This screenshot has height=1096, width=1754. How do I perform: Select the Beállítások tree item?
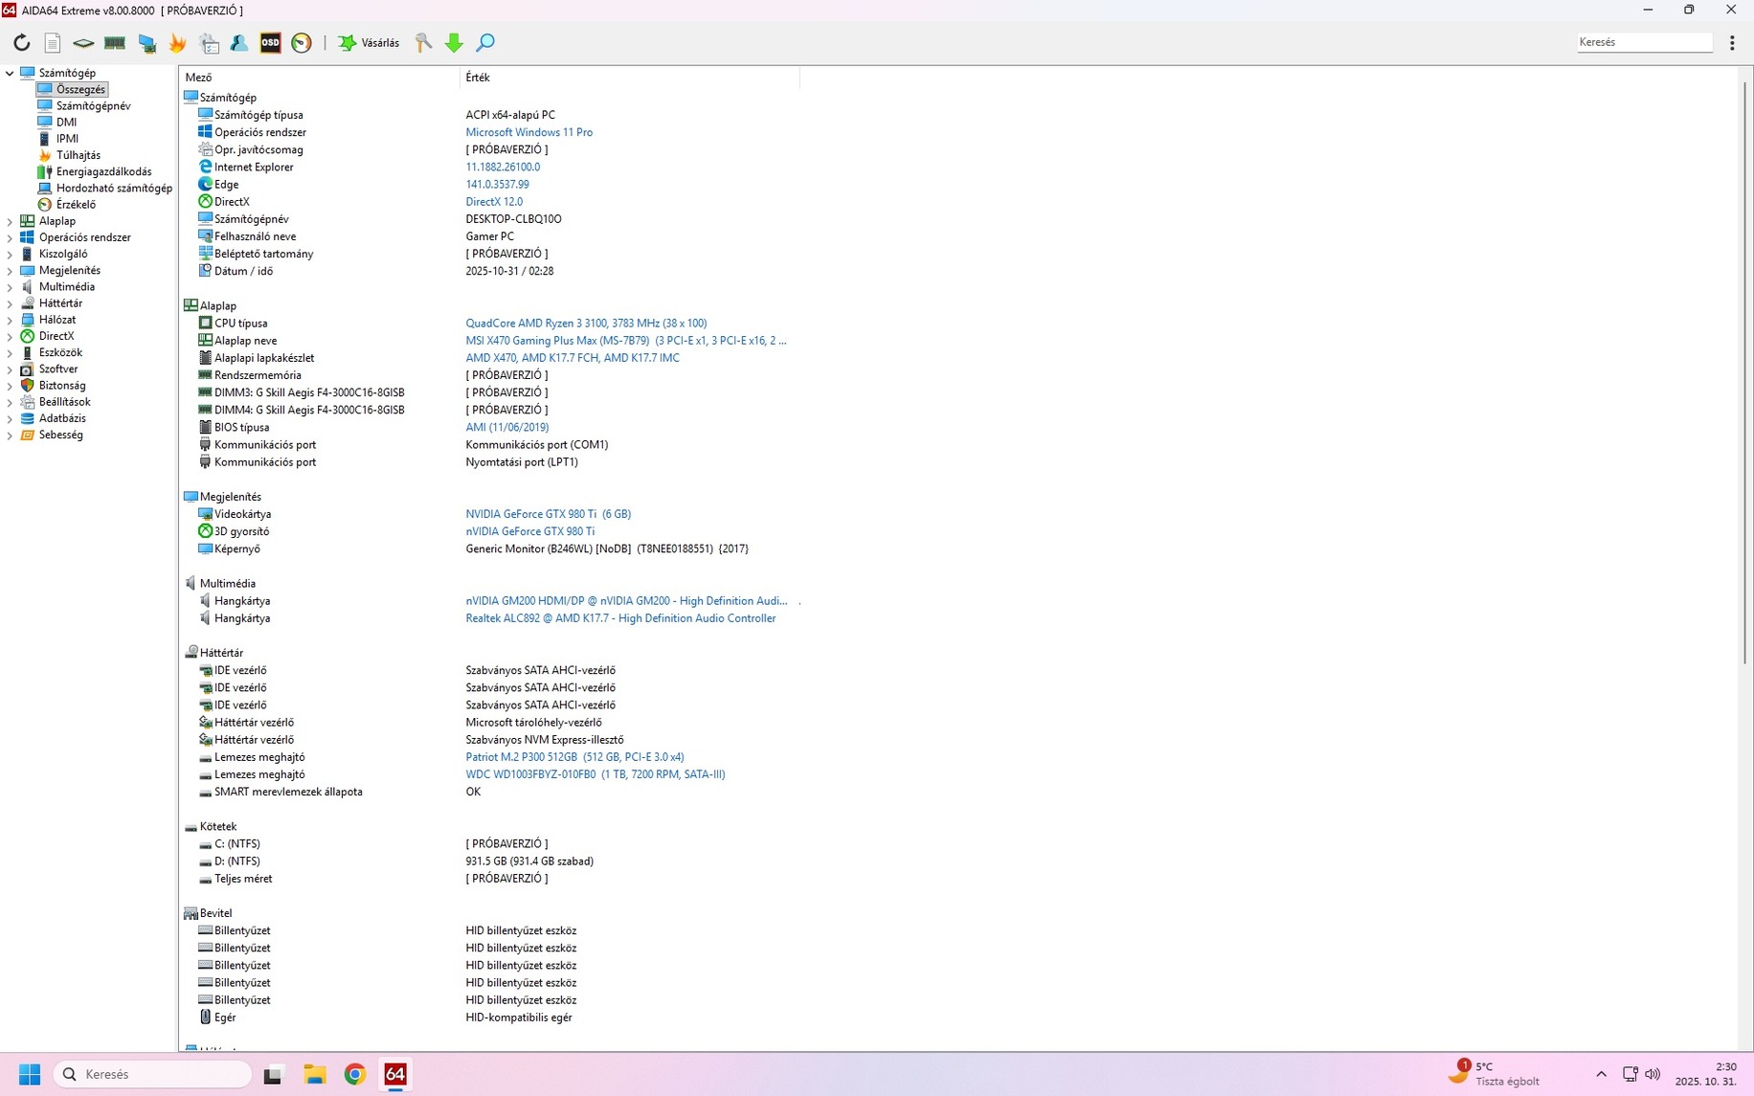tap(64, 402)
